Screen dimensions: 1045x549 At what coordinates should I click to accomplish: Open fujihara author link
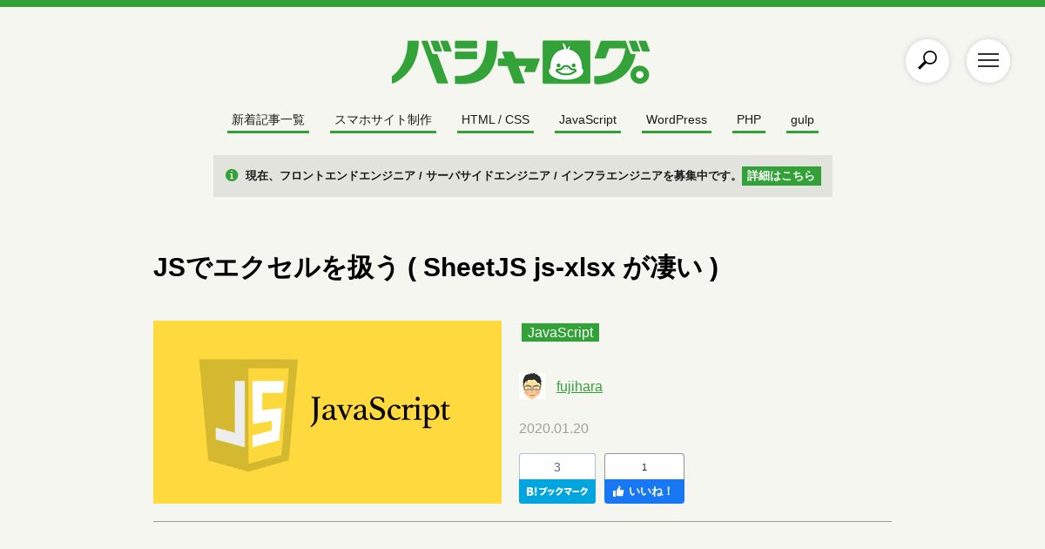(x=579, y=386)
